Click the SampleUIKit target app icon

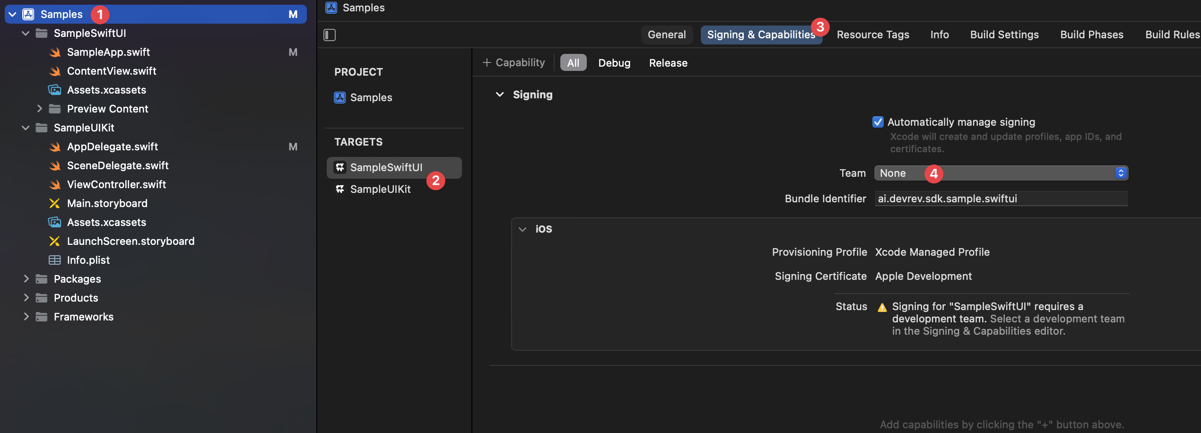(339, 190)
